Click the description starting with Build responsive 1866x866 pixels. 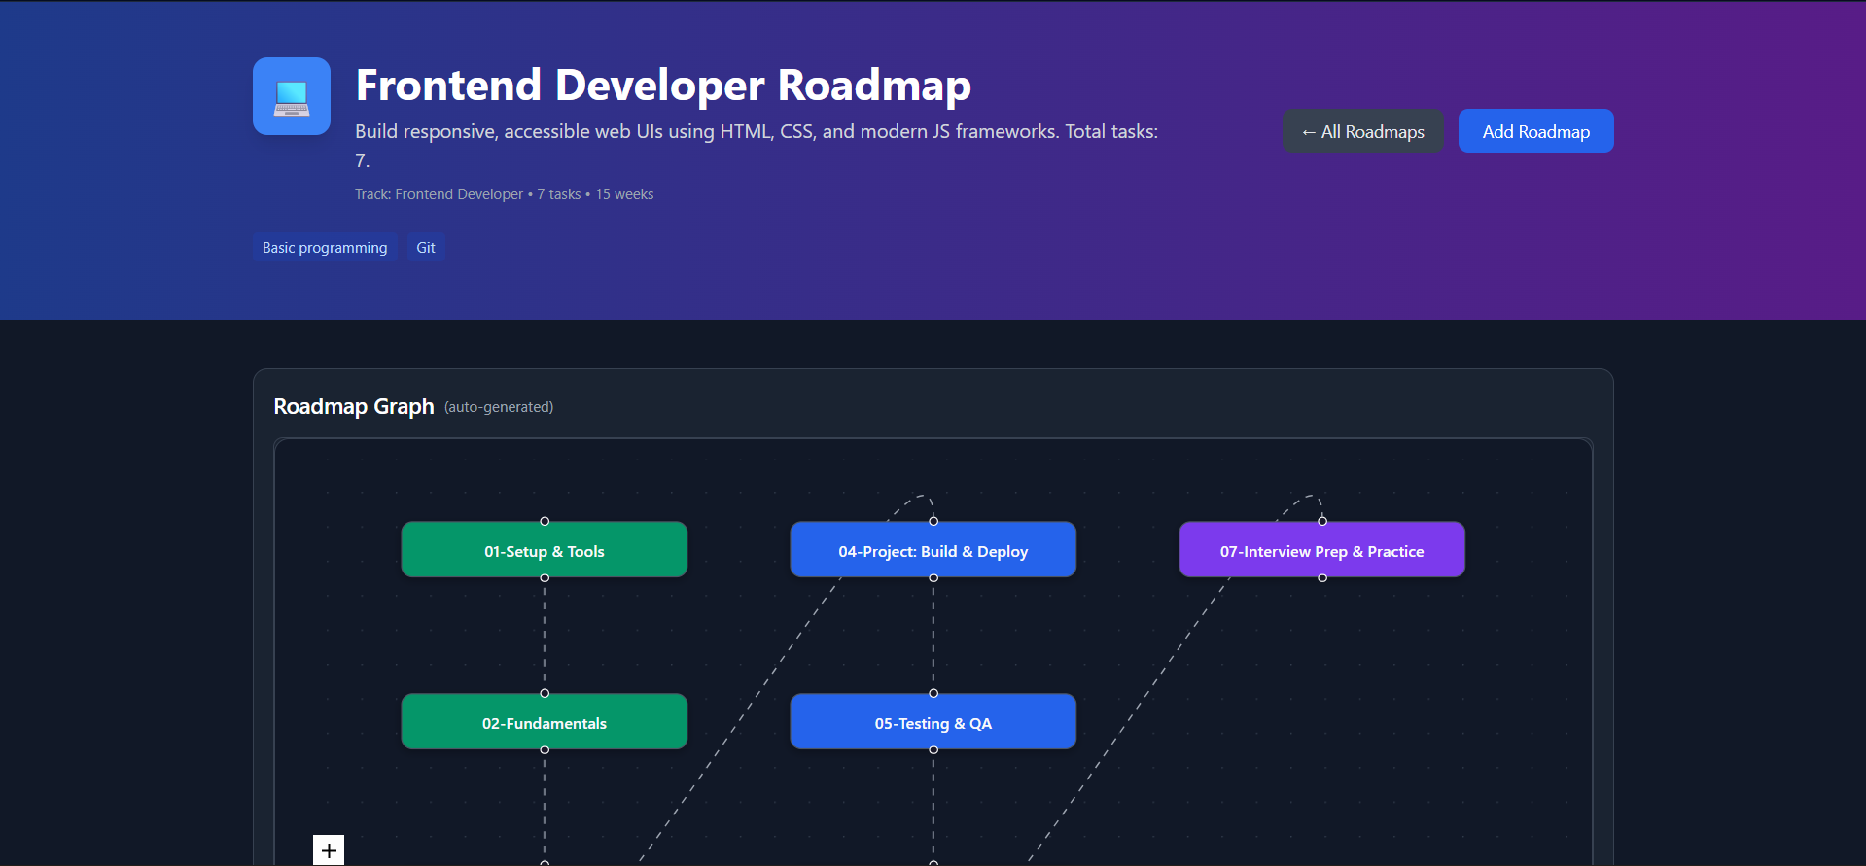pos(757,146)
